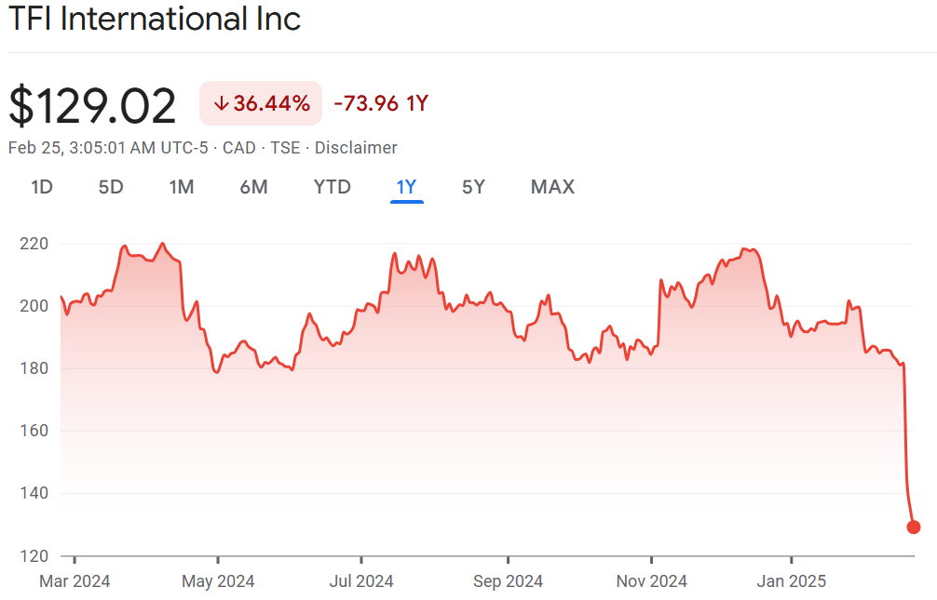Click the 36.44% change badge
The height and width of the screenshot is (600, 937).
[x=261, y=103]
